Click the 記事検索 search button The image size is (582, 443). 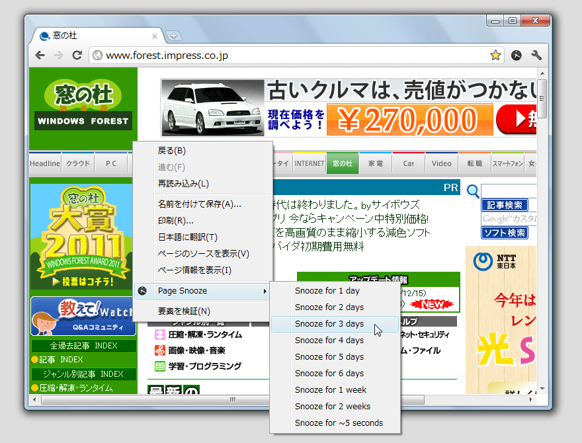click(504, 205)
